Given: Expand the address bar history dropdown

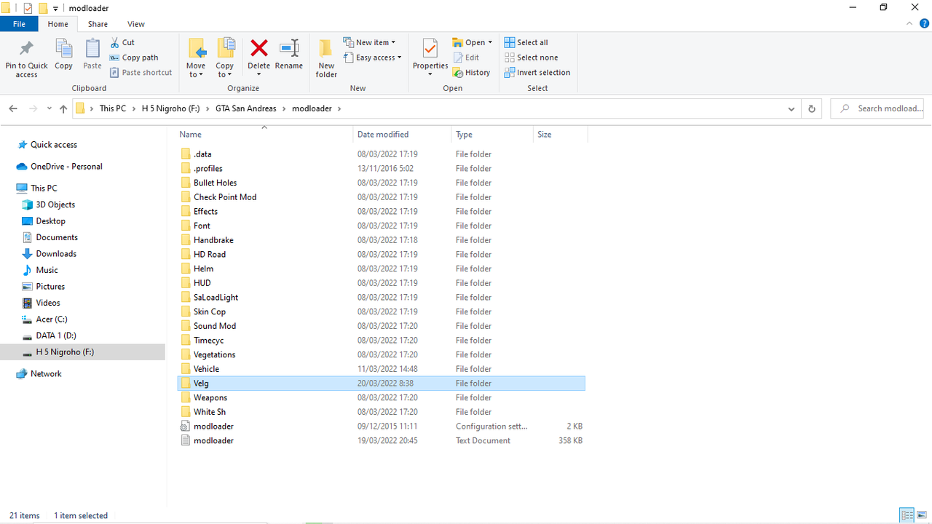Looking at the screenshot, I should click(x=791, y=108).
